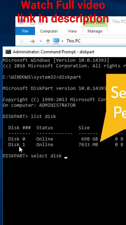Click the Command Prompt title bar icon

[8, 52]
